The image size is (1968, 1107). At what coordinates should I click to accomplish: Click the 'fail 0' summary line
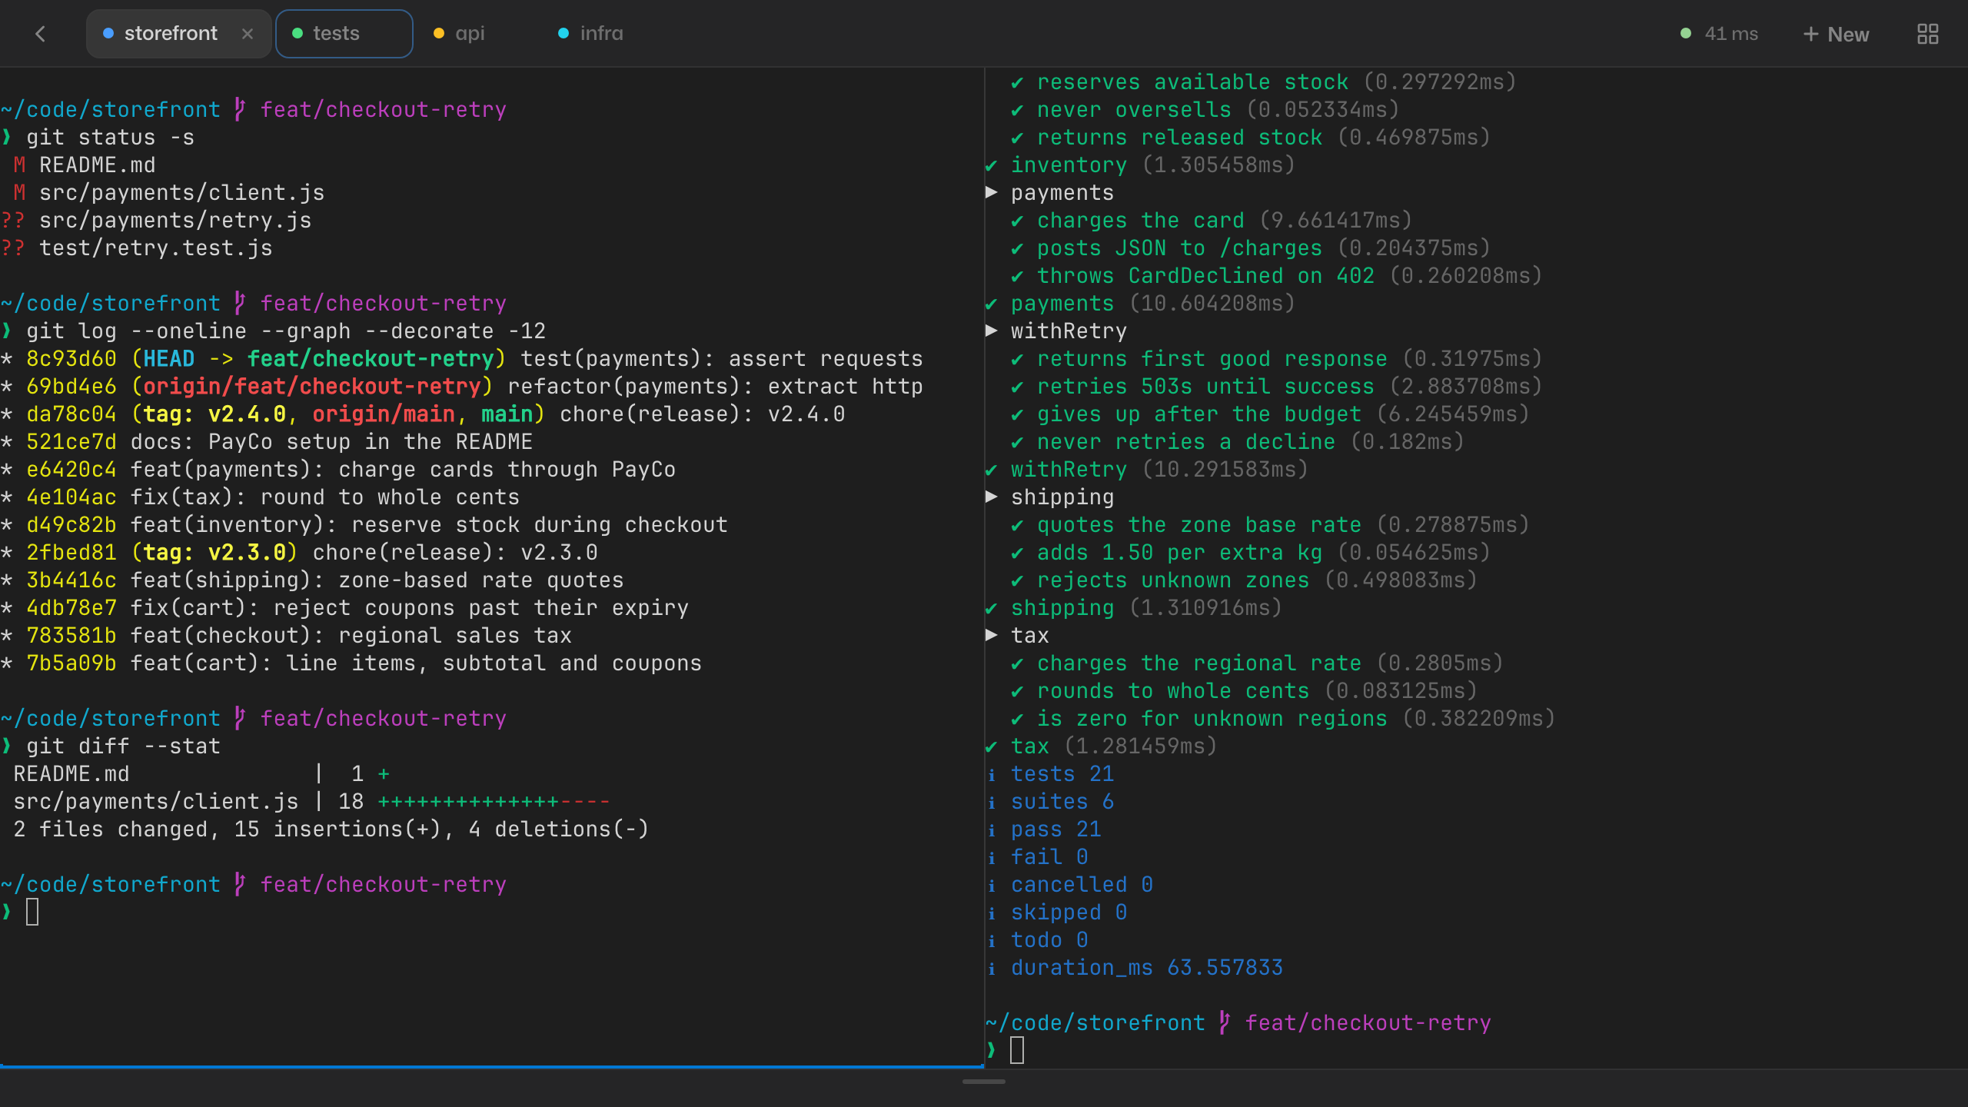1049,857
